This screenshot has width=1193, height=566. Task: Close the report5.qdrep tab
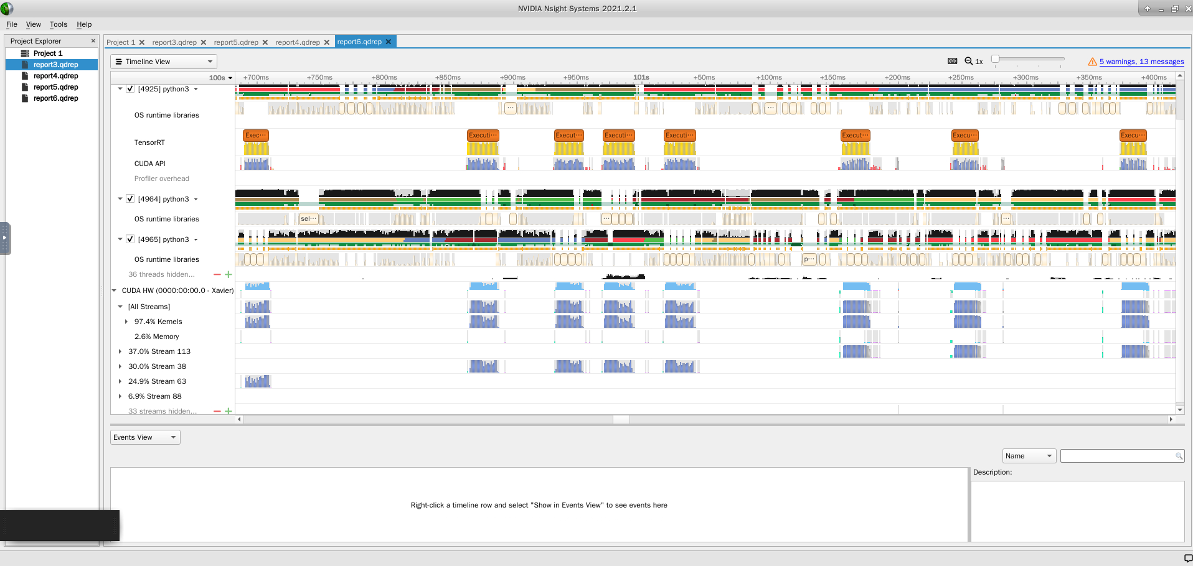point(265,42)
